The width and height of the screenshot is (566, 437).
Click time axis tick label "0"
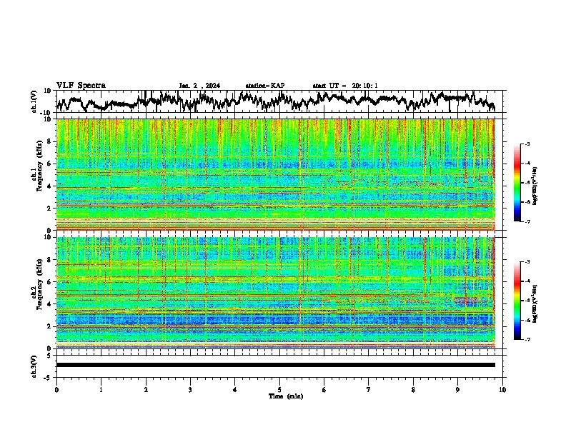point(56,390)
